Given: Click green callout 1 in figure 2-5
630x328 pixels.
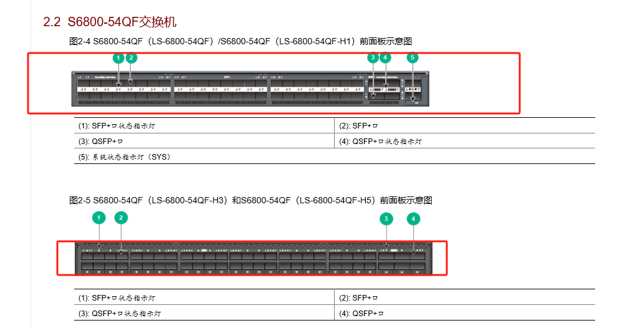Looking at the screenshot, I should coord(99,218).
